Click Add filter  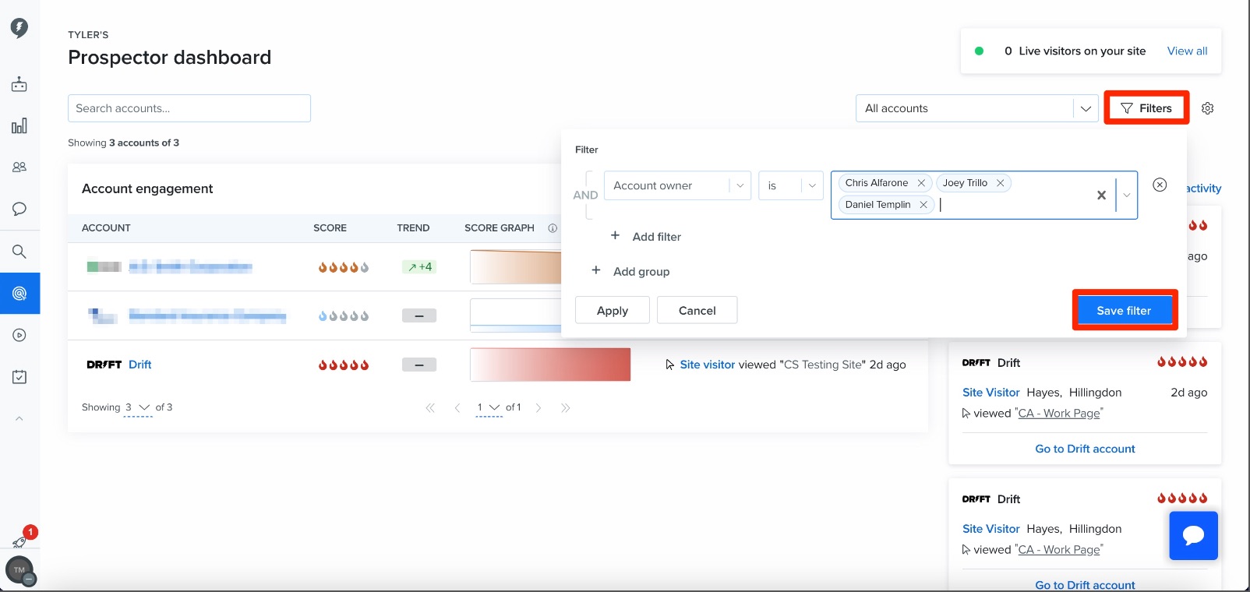(x=646, y=236)
